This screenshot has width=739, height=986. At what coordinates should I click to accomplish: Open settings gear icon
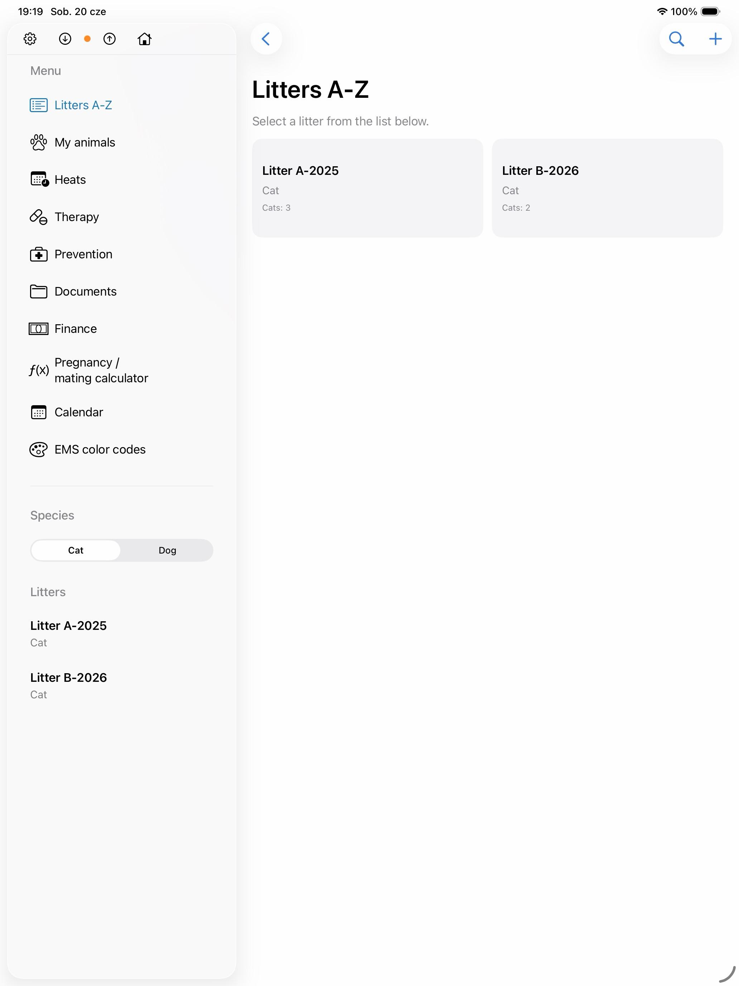click(x=30, y=39)
